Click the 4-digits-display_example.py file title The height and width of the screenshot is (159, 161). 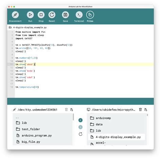[x=30, y=28]
